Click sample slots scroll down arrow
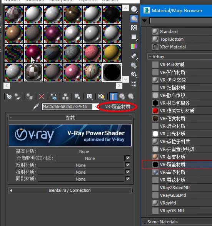212x226 pixels. [x=125, y=79]
